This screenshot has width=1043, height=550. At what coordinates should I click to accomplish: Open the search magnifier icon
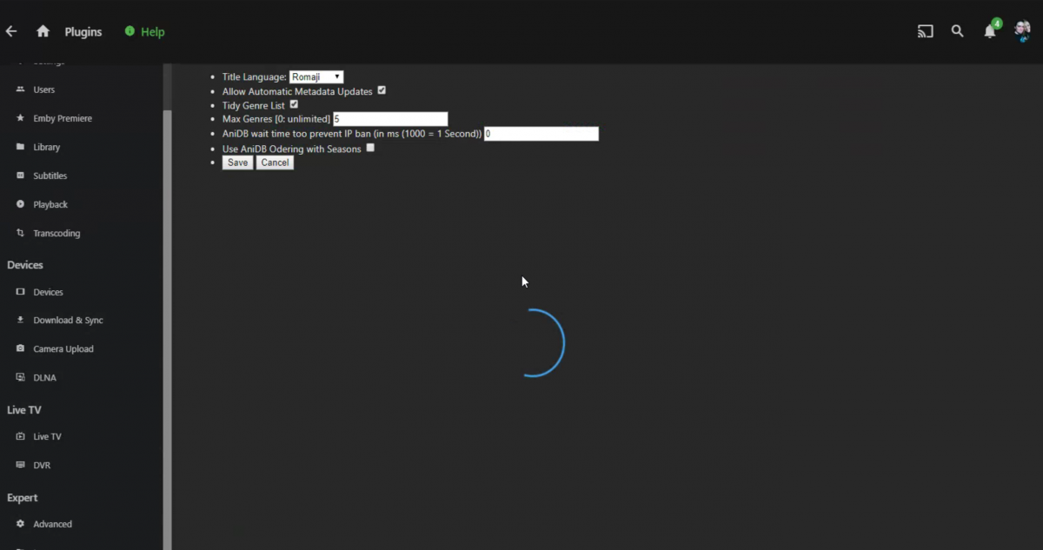point(957,31)
